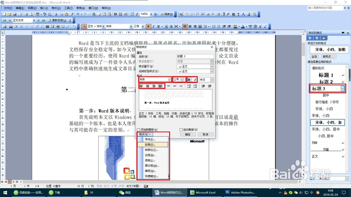Open the 正文文本 outline level dropdown
This screenshot has width=351, height=197.
(34, 20)
